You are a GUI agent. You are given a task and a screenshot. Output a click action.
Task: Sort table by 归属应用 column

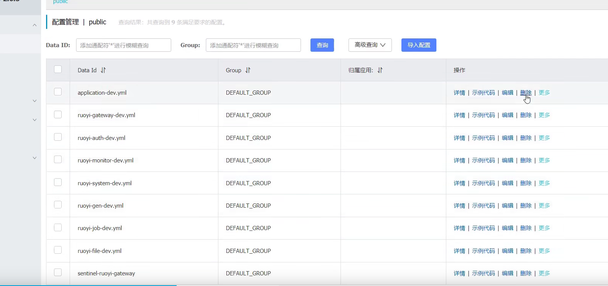380,70
